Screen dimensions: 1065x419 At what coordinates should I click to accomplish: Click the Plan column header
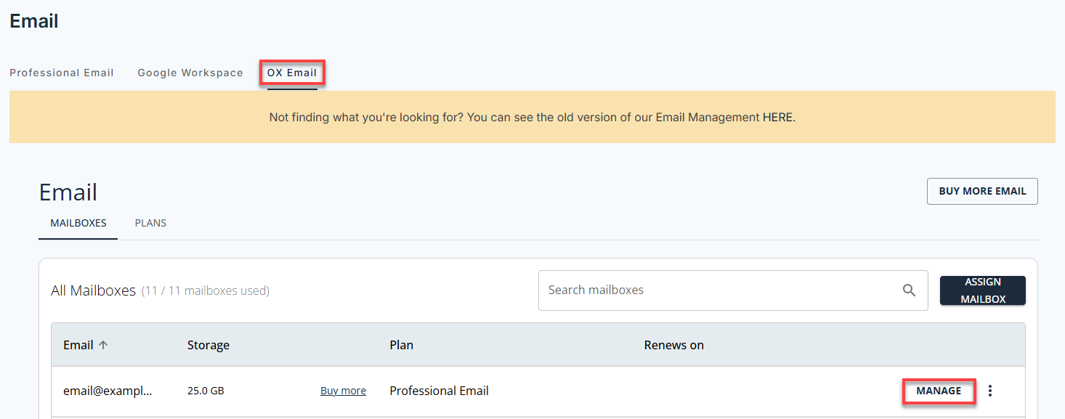point(401,344)
